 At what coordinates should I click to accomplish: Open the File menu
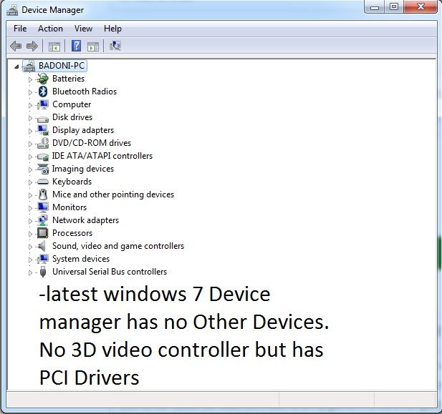click(20, 29)
